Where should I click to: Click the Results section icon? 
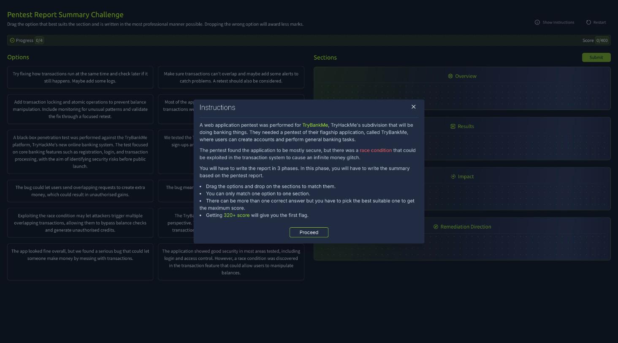pos(453,126)
